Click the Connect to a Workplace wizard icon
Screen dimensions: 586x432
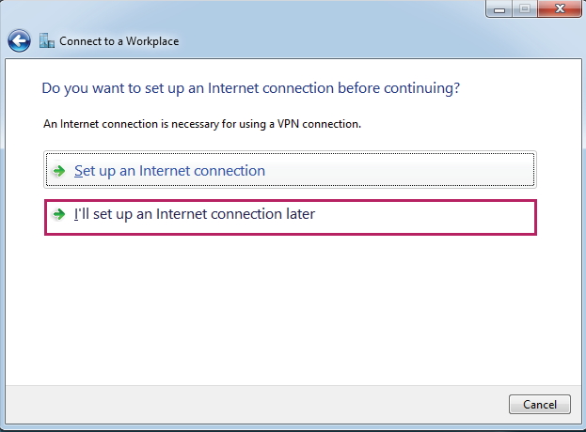[x=47, y=41]
